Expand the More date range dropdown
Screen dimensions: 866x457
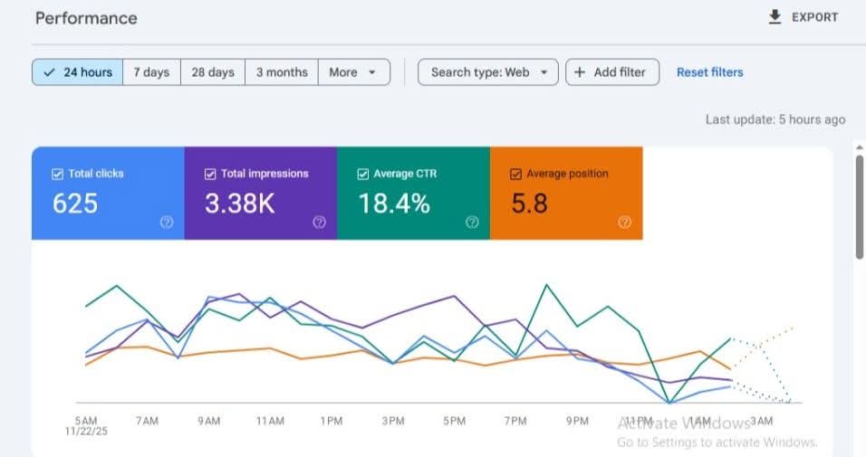[x=353, y=72]
